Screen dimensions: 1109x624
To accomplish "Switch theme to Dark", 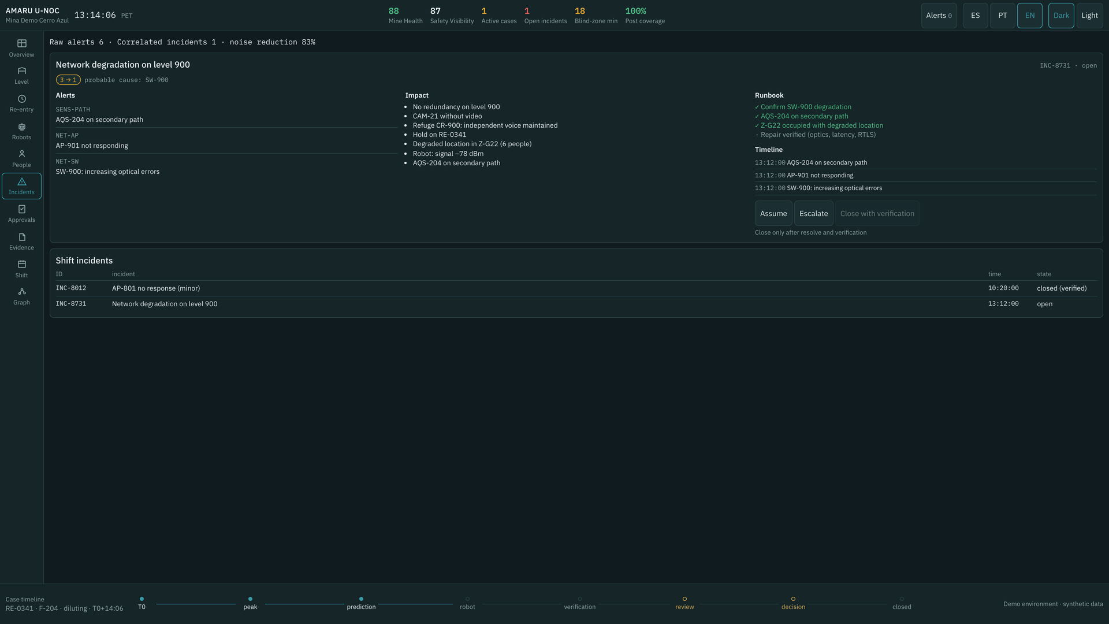I will point(1061,16).
